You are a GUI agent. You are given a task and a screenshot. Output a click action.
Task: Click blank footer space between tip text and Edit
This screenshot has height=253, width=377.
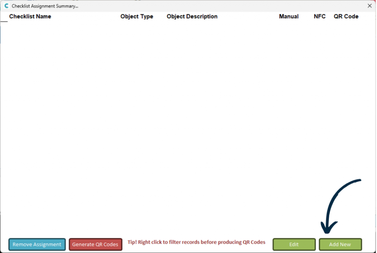coord(269,245)
